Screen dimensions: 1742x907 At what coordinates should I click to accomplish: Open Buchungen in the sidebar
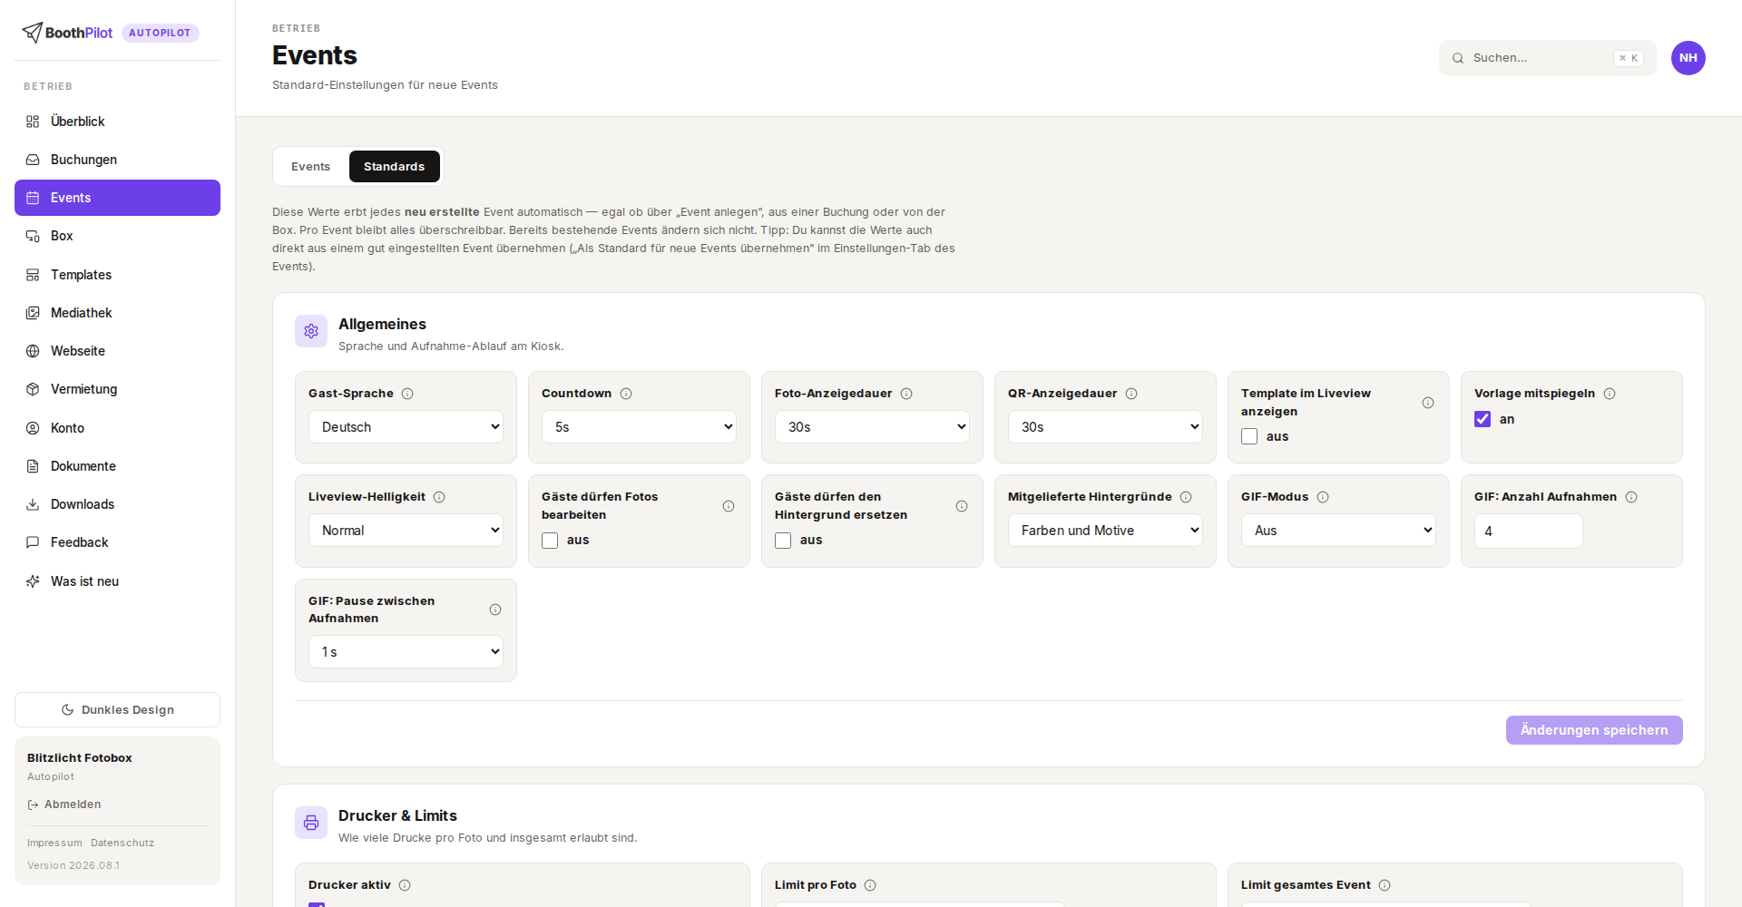117,160
